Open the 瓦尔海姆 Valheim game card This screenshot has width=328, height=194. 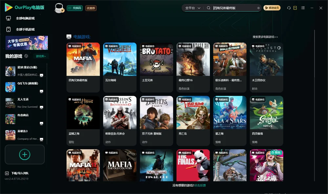(120, 67)
